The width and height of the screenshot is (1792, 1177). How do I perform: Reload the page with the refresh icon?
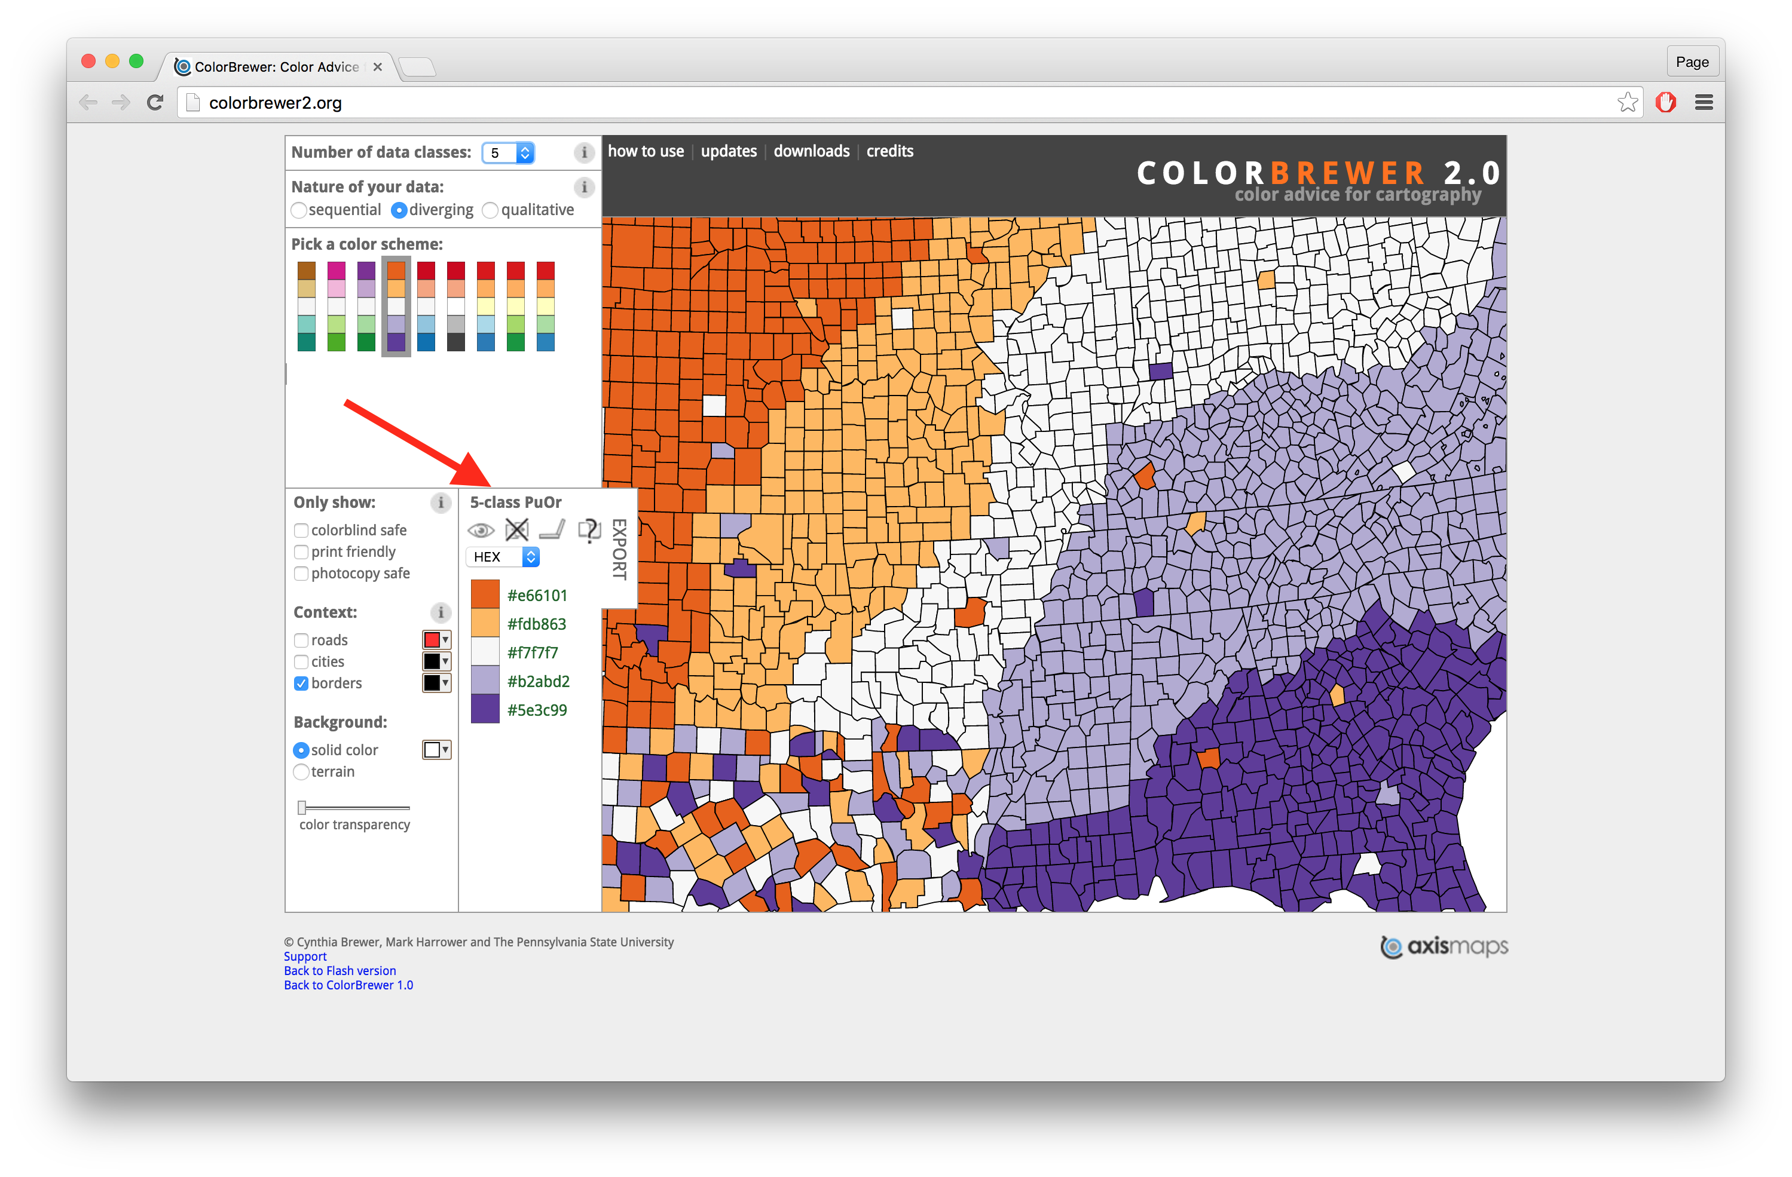(155, 102)
